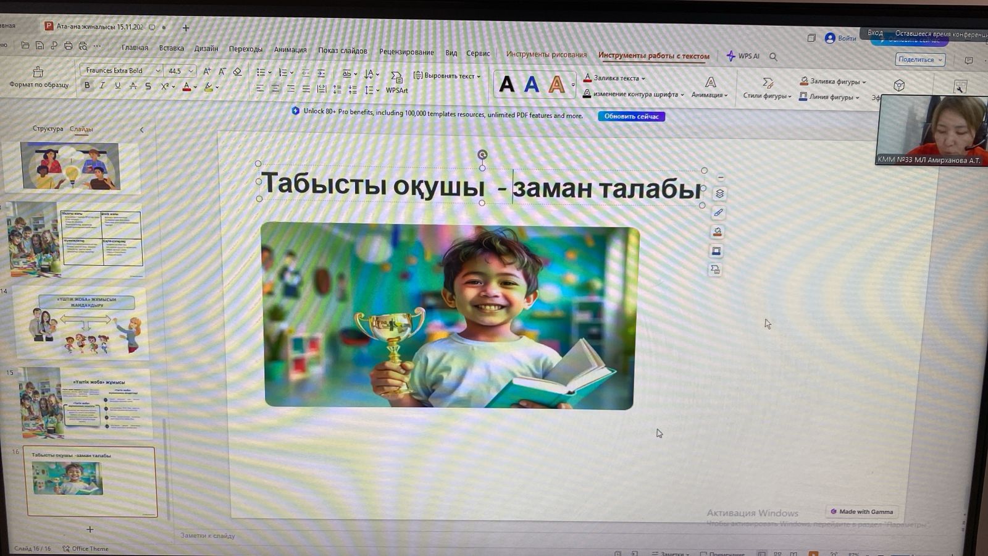Toggle Underline formatting

pyautogui.click(x=117, y=86)
